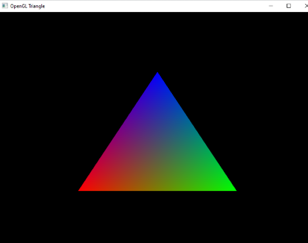Maximize the OpenGL Triangle window
The width and height of the screenshot is (308, 243).
tap(289, 6)
